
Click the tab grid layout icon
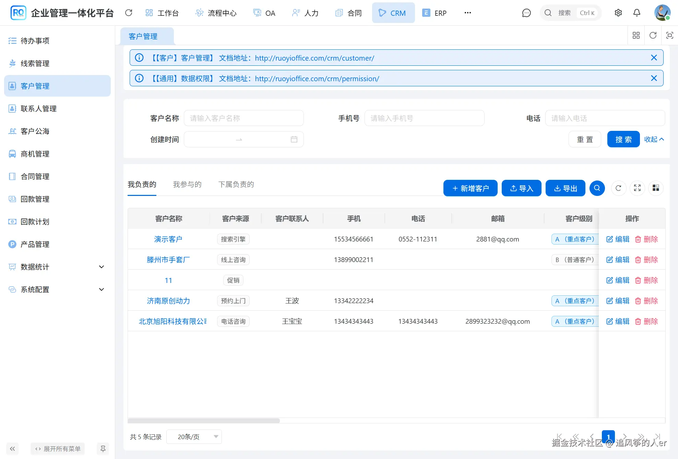point(636,35)
